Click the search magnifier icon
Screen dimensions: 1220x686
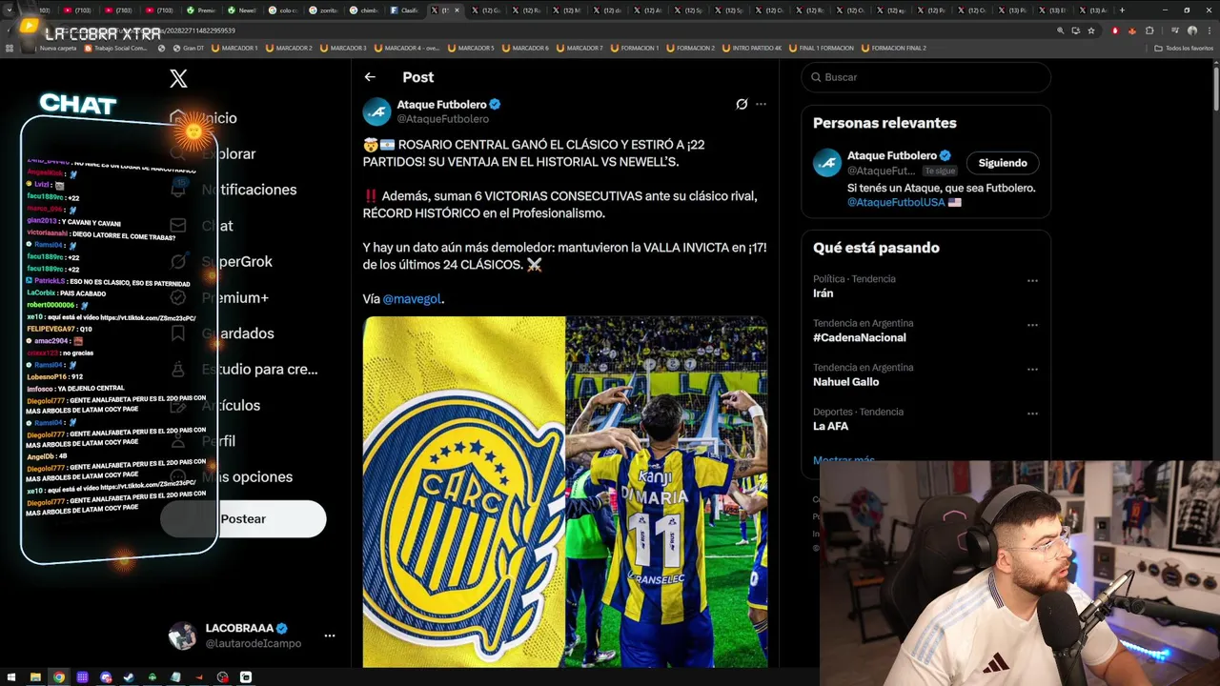[x=816, y=77]
